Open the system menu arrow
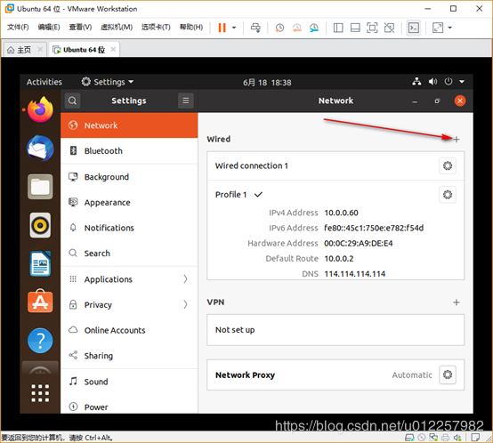Viewport: 493px width, 443px height. tap(462, 82)
